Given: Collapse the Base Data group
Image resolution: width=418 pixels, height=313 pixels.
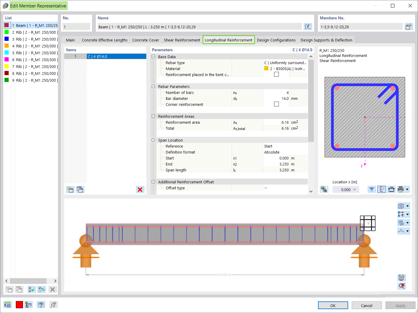Looking at the screenshot, I should [153, 57].
